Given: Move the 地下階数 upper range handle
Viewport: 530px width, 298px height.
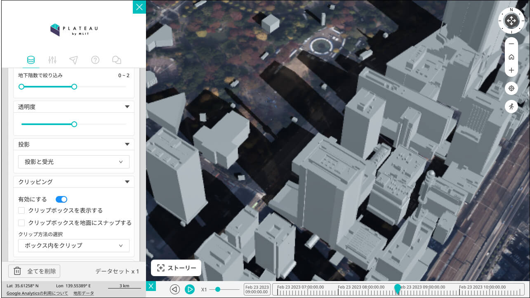Looking at the screenshot, I should [74, 87].
